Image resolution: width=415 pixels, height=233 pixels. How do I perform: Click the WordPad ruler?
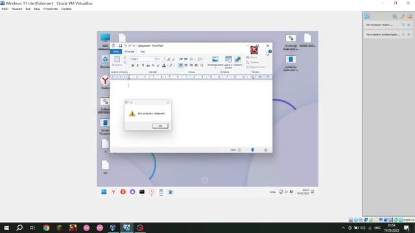click(x=191, y=76)
